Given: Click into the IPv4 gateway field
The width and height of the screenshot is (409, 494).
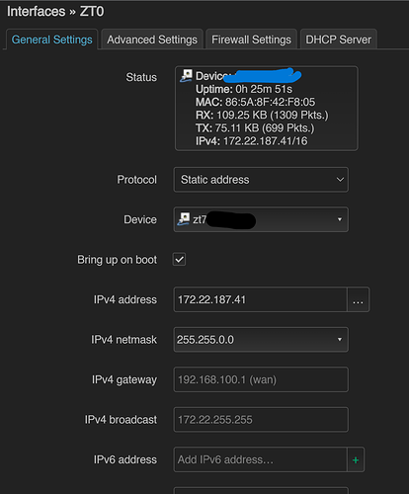Looking at the screenshot, I should (x=261, y=379).
